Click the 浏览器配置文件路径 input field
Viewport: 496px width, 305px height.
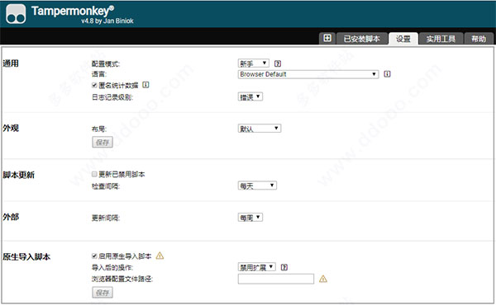(x=276, y=279)
